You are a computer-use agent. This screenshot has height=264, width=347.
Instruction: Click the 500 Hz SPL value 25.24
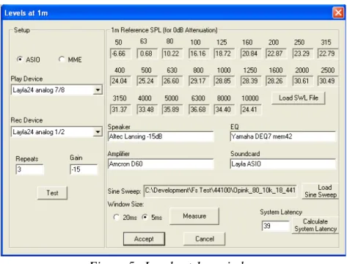coord(147,81)
